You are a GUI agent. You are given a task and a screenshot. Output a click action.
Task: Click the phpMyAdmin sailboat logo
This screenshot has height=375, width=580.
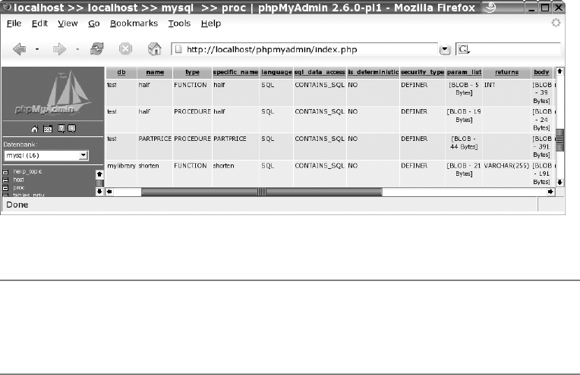53,93
